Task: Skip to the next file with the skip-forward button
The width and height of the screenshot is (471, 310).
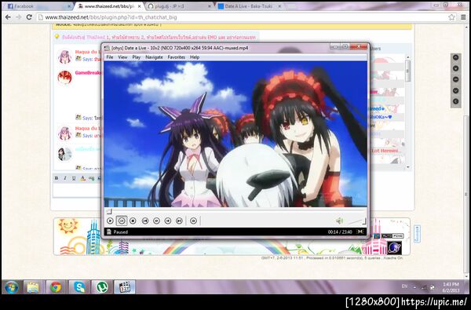Action: pyautogui.click(x=179, y=221)
